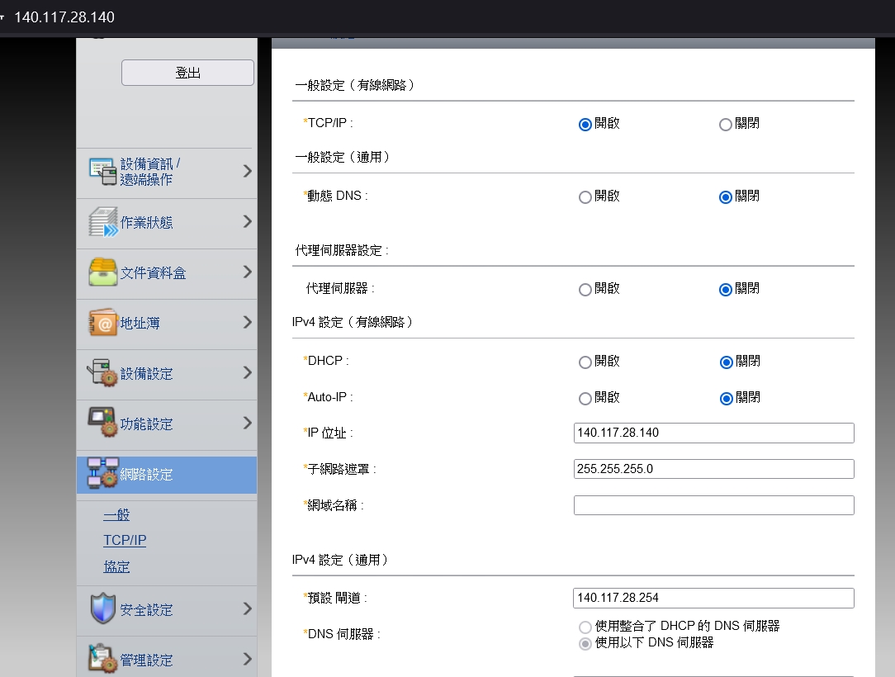Click the 子網路遮罩 input field

point(713,469)
